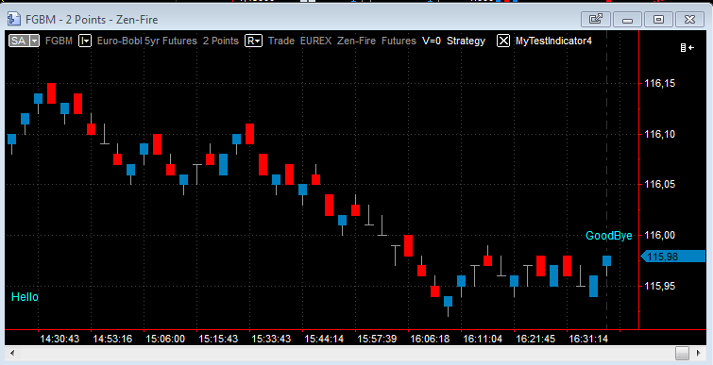This screenshot has height=365, width=713.
Task: Click price axis label 116,15
Action: click(660, 84)
